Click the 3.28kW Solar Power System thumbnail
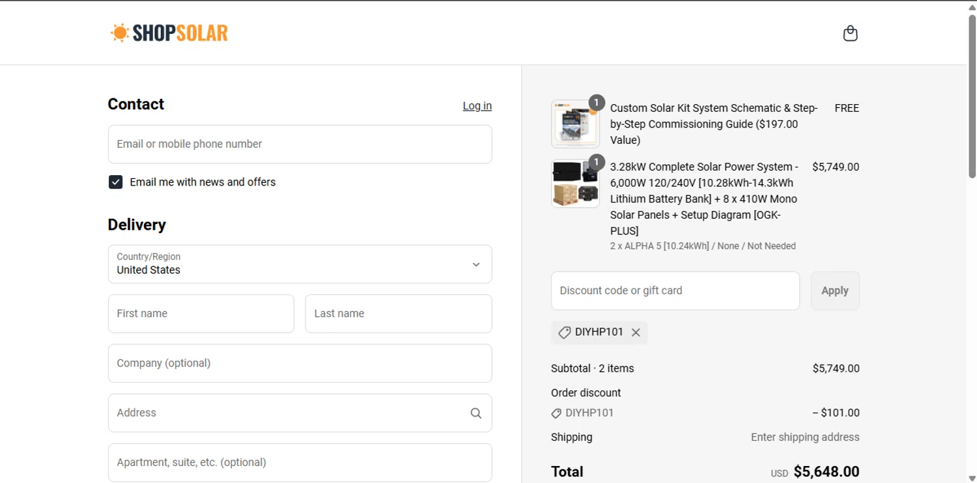The width and height of the screenshot is (977, 483). pos(575,184)
